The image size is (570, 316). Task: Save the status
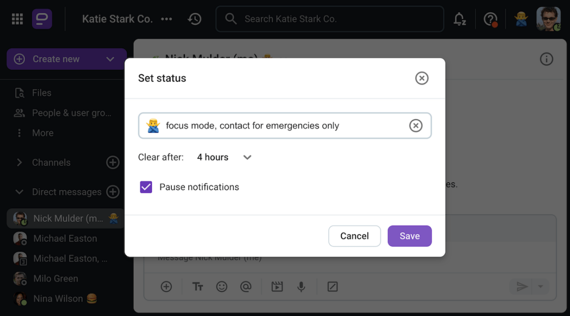tap(409, 236)
